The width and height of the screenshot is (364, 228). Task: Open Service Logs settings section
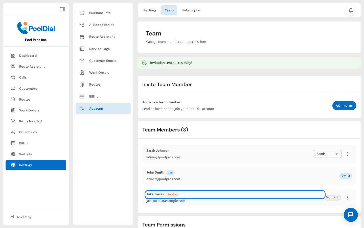click(x=99, y=49)
